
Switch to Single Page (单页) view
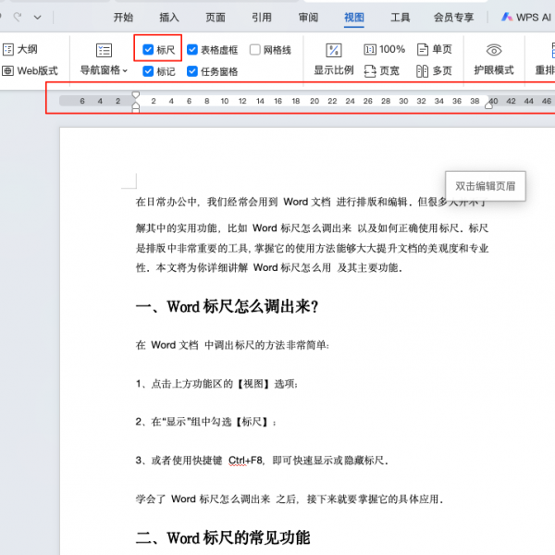(x=435, y=49)
